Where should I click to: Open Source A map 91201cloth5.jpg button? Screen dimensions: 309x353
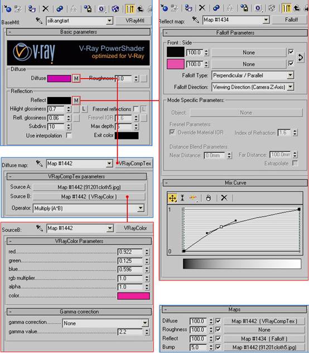pos(89,187)
